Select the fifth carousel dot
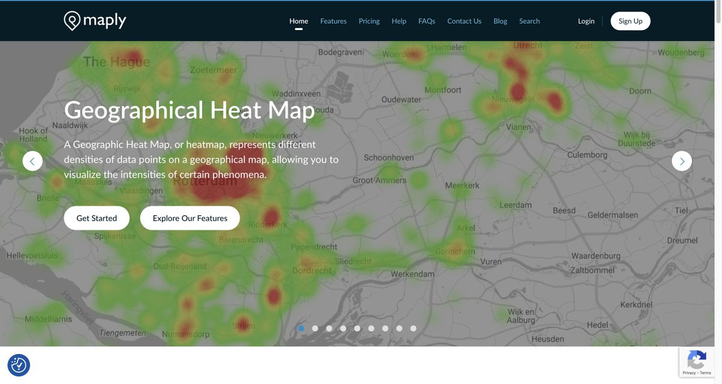The width and height of the screenshot is (722, 384). click(357, 329)
